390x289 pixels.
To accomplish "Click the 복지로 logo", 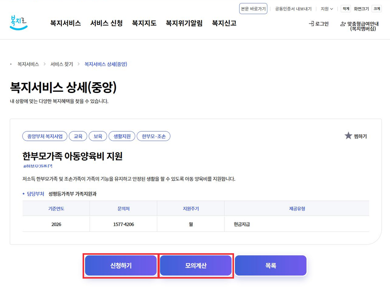I will click(x=18, y=22).
